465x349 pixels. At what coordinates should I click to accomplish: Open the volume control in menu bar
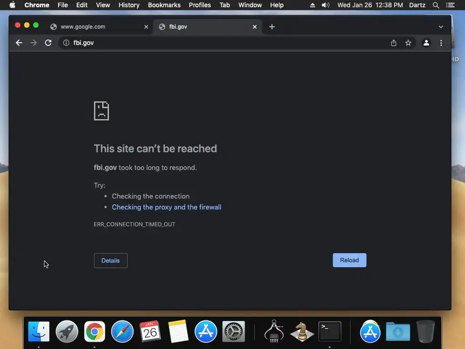[x=325, y=5]
